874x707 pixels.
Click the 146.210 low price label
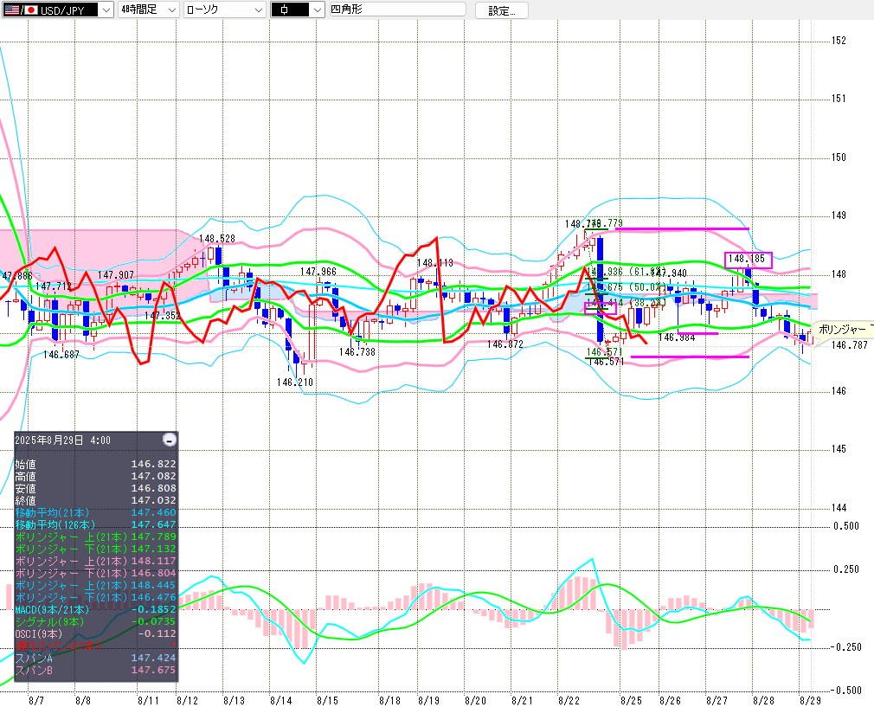coord(295,382)
